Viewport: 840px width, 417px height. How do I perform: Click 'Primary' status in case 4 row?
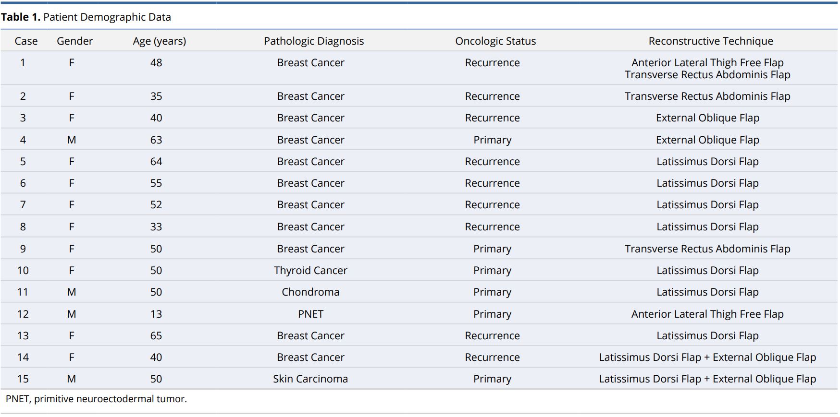point(492,140)
